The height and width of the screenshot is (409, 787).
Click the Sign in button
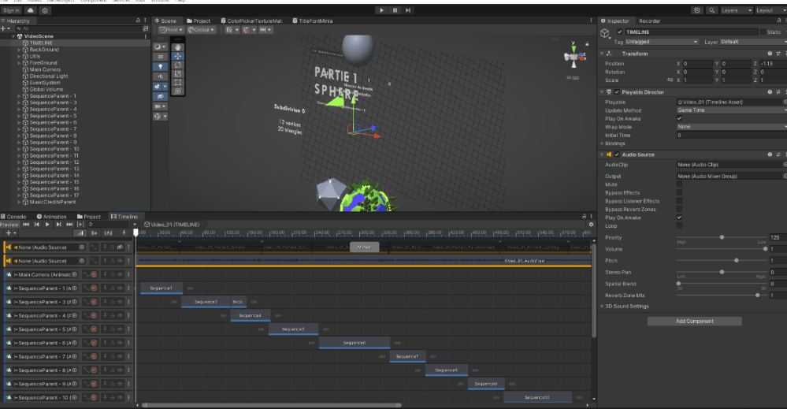coord(12,10)
